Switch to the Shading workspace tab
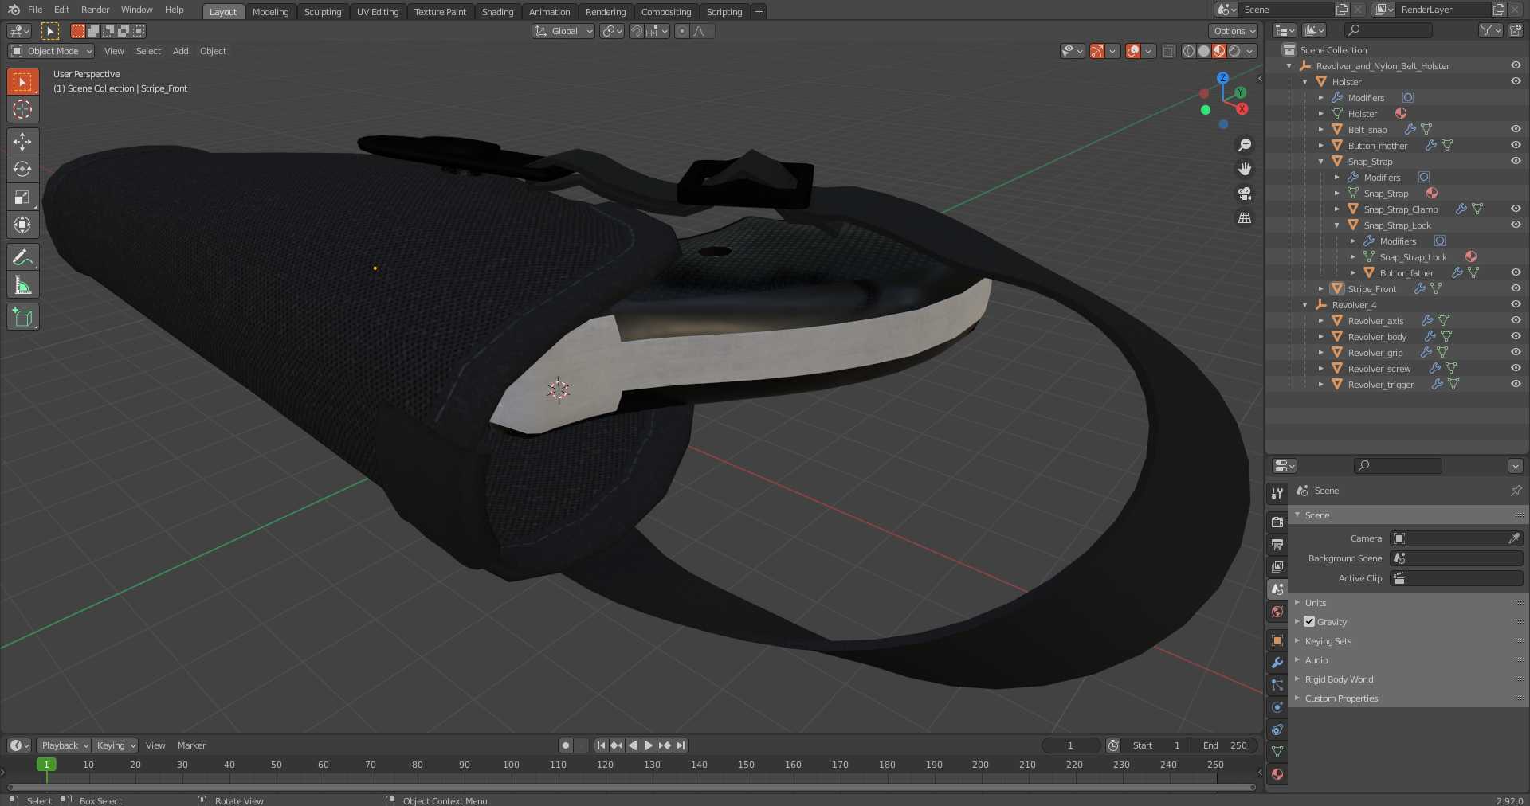 click(x=497, y=12)
